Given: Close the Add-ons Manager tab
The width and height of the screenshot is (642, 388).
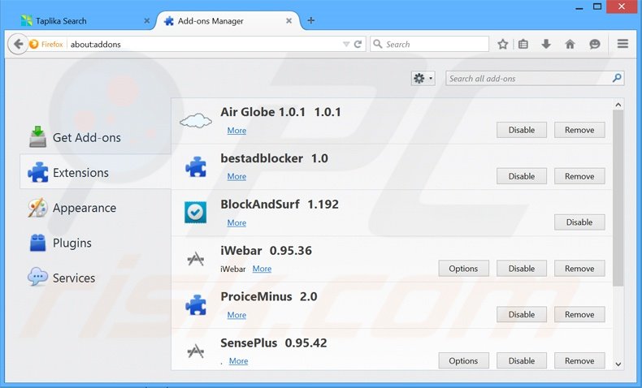Looking at the screenshot, I should coord(288,20).
